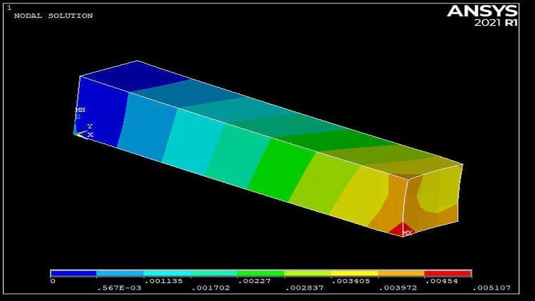Screen dimensions: 535x301
Task: Click the green legend color band
Action: [261, 273]
